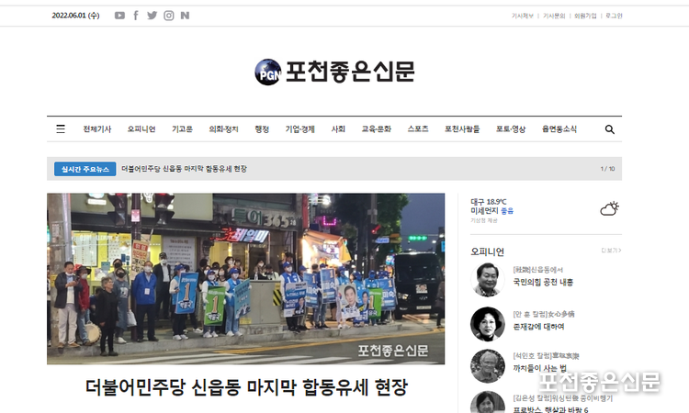
Task: Click author photo beside 존재감에 대하여
Action: (x=488, y=324)
